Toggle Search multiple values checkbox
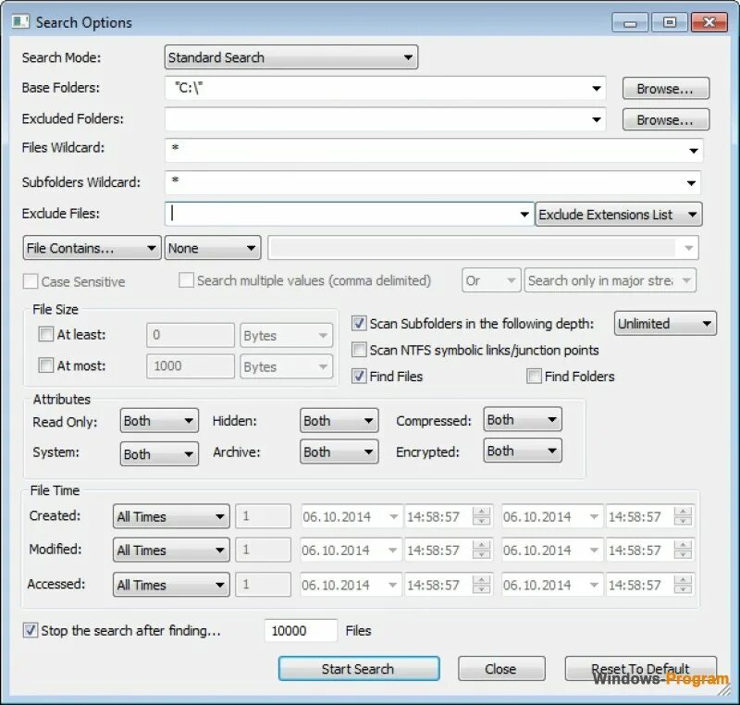The image size is (740, 705). pos(186,279)
